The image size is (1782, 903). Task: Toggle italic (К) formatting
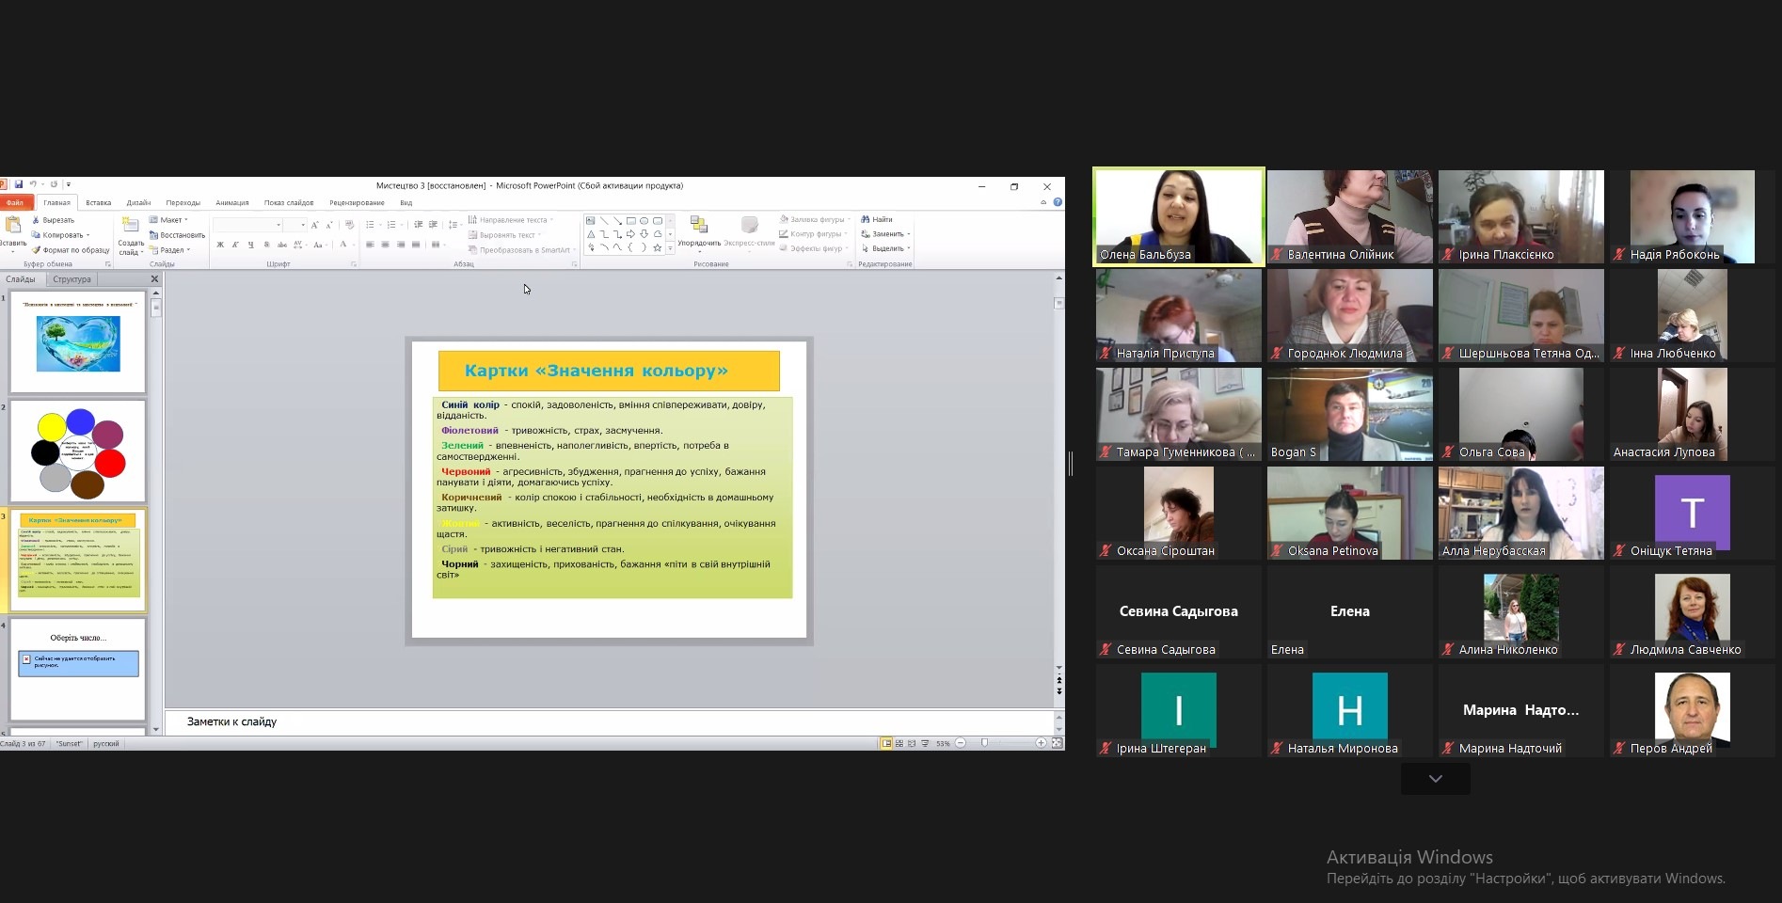tap(235, 245)
